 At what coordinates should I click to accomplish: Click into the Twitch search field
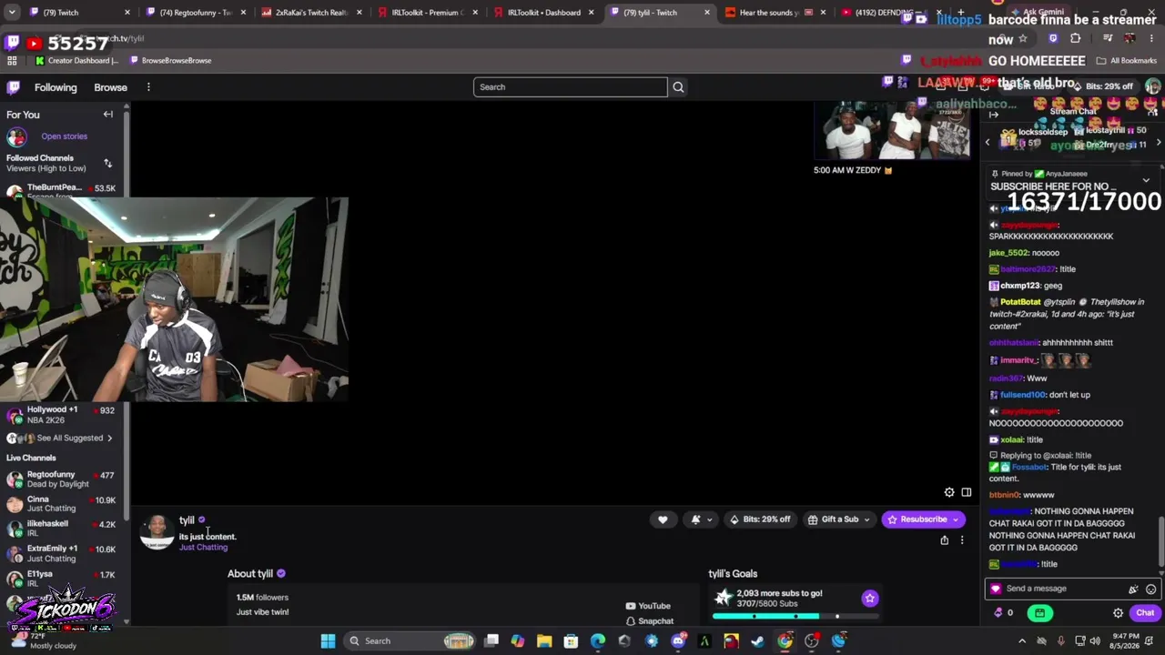[x=570, y=86]
